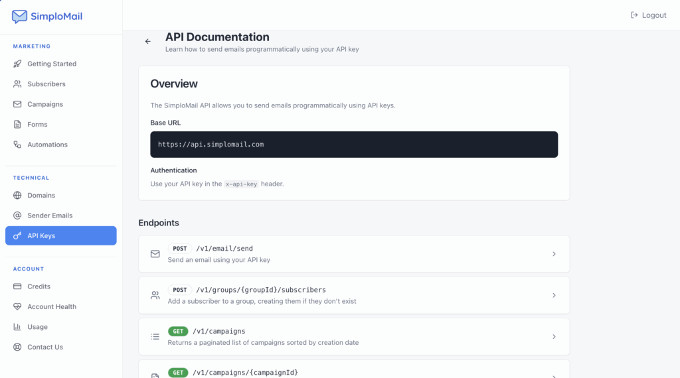Click the TECHNICAL section label
Screen dimensions: 680x378
(x=31, y=178)
